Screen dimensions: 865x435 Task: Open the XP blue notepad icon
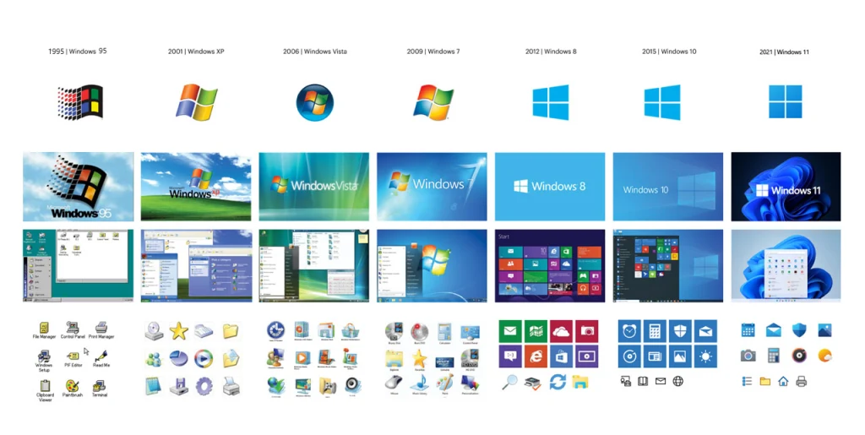point(154,386)
